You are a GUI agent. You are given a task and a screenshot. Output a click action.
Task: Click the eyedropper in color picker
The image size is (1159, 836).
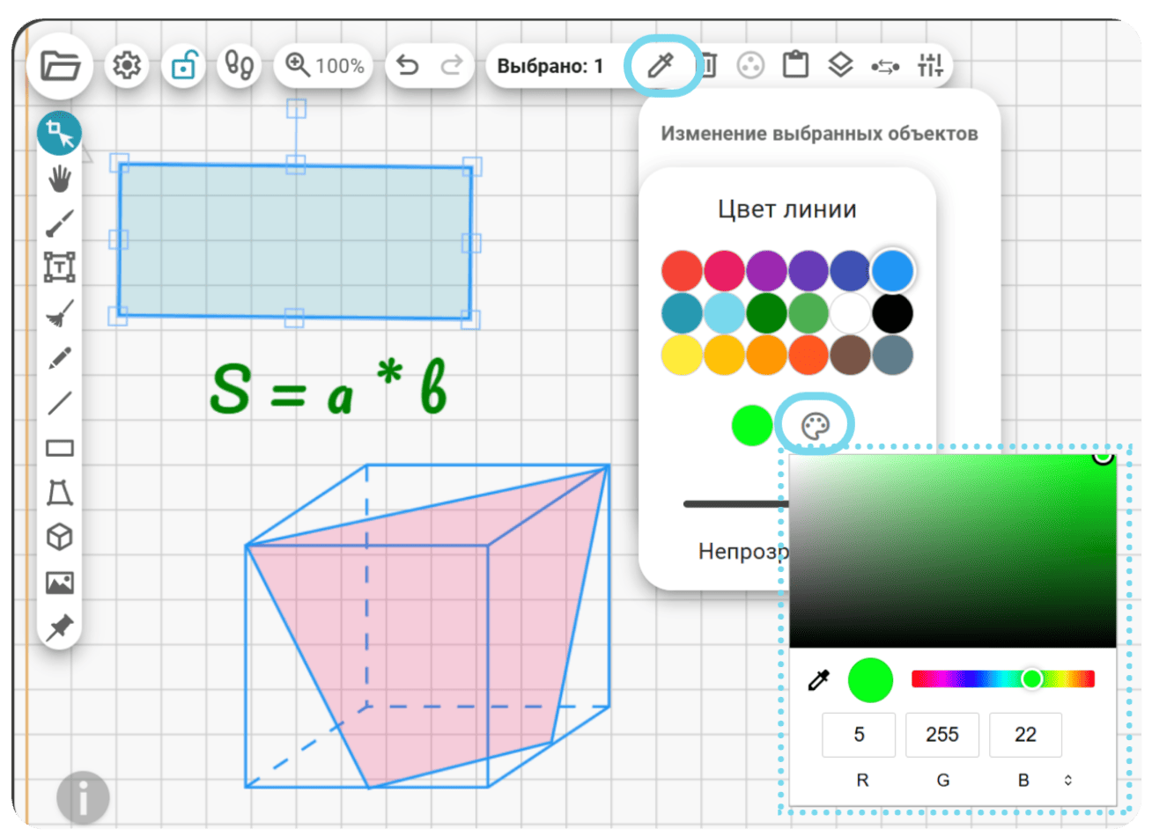click(819, 679)
